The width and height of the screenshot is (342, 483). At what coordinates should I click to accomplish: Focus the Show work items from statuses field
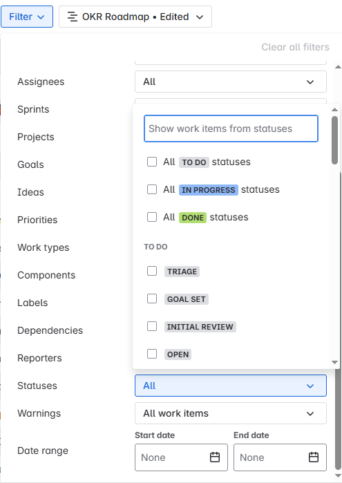coord(231,129)
